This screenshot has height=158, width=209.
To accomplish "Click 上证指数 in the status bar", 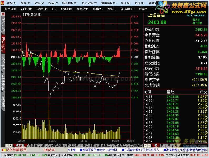I will (7, 155).
